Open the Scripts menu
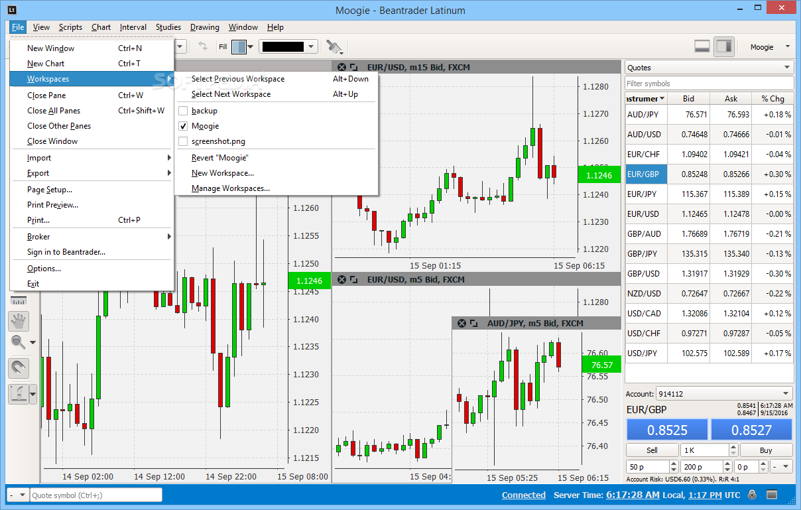801x510 pixels. click(70, 27)
